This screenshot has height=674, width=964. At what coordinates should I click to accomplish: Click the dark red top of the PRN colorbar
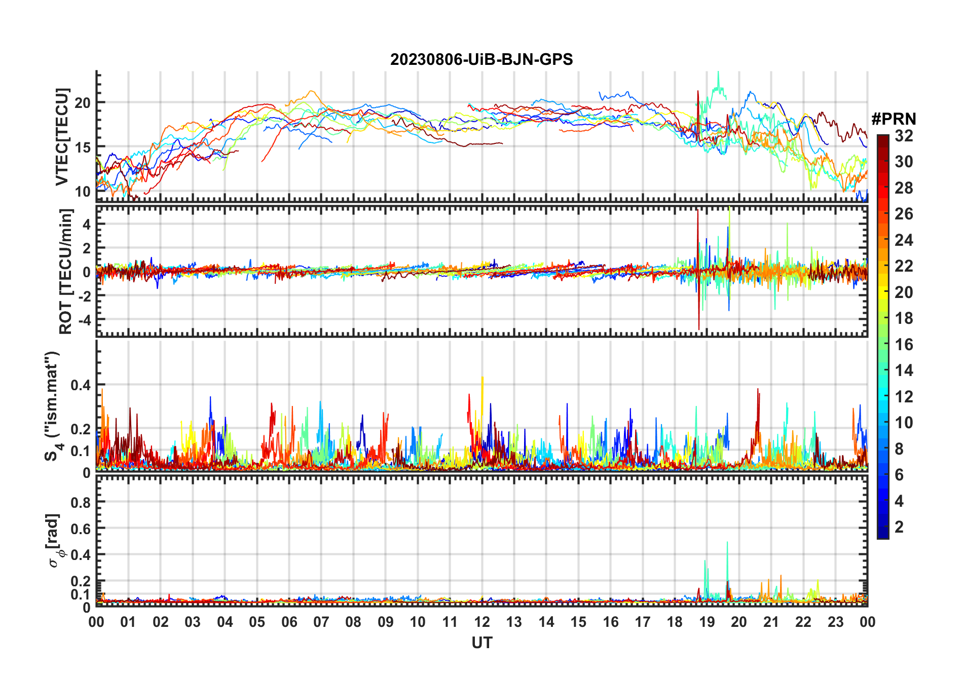(882, 138)
